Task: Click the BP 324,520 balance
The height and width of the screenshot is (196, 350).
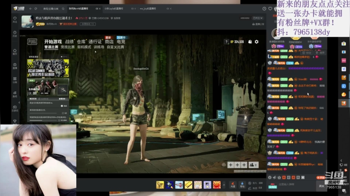Action: 237,42
